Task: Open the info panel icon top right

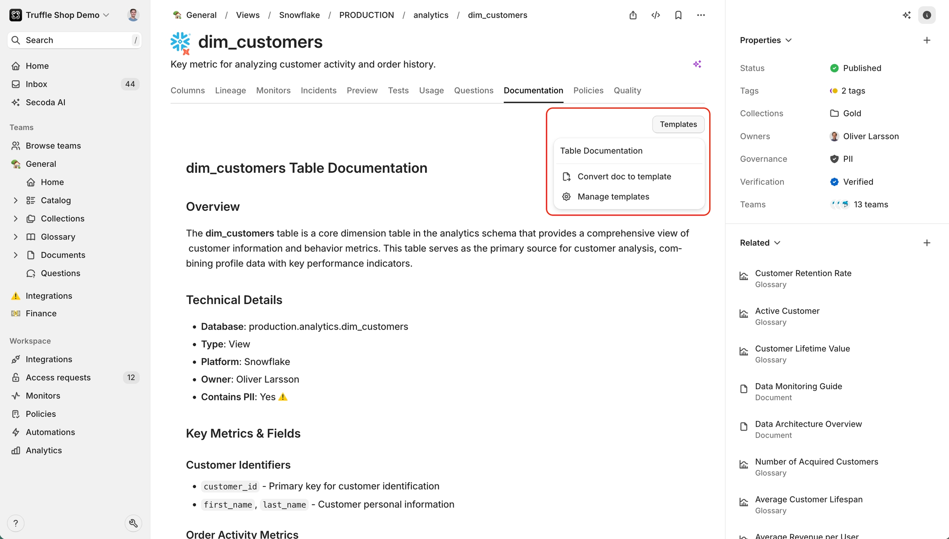Action: tap(927, 15)
